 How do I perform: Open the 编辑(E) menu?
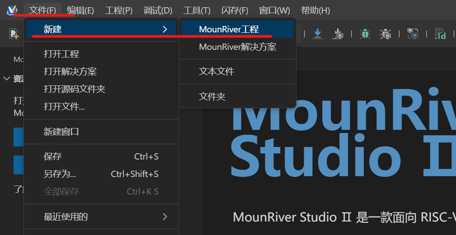(80, 10)
